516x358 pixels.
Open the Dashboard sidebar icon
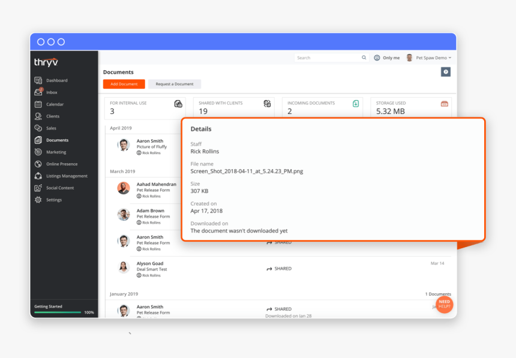pyautogui.click(x=38, y=80)
